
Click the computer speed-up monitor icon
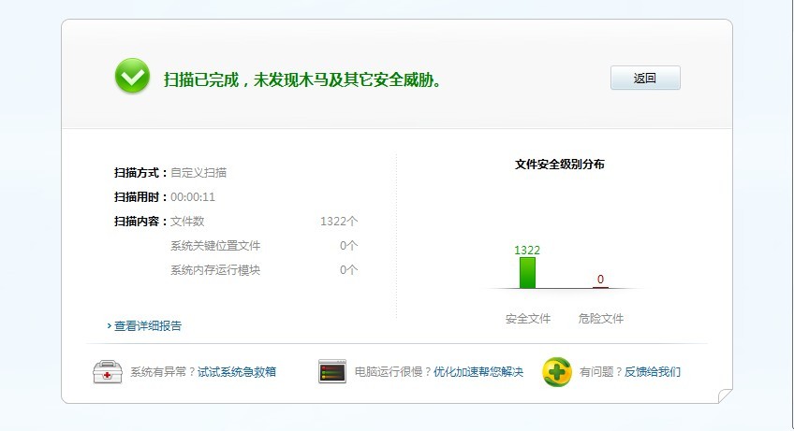[332, 371]
